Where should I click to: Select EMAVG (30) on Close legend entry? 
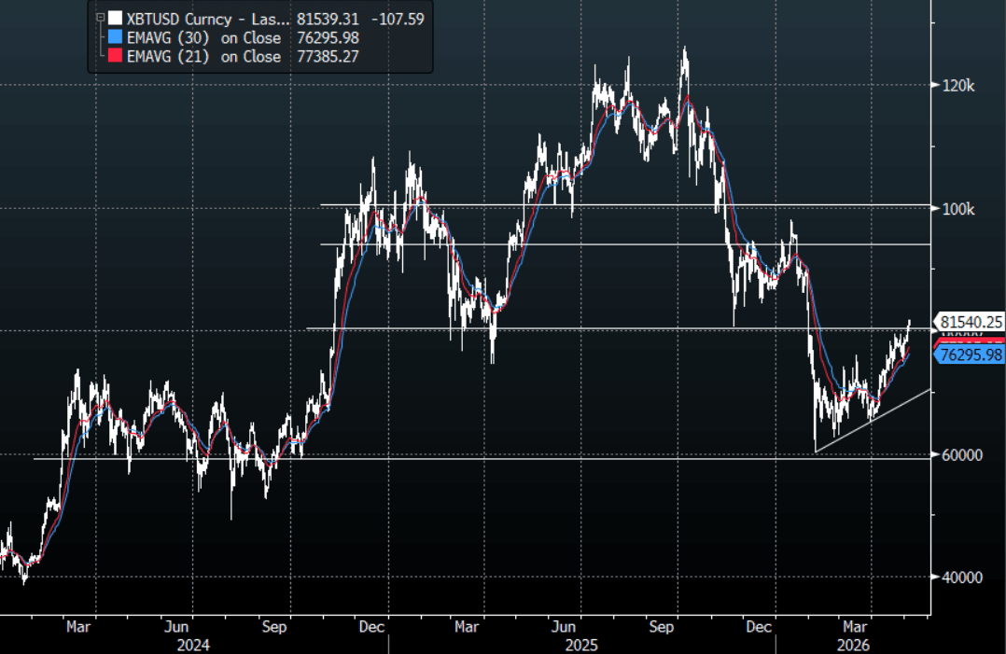point(203,38)
